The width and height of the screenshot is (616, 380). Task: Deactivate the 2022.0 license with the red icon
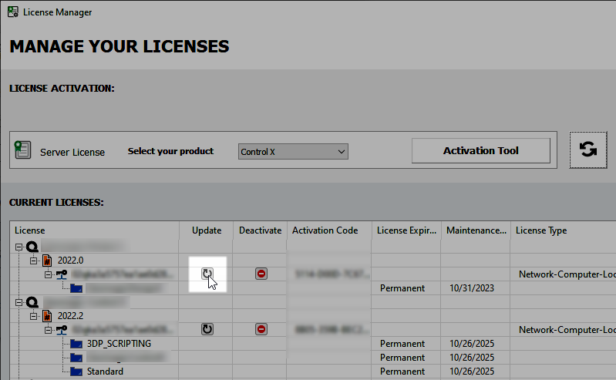point(261,274)
